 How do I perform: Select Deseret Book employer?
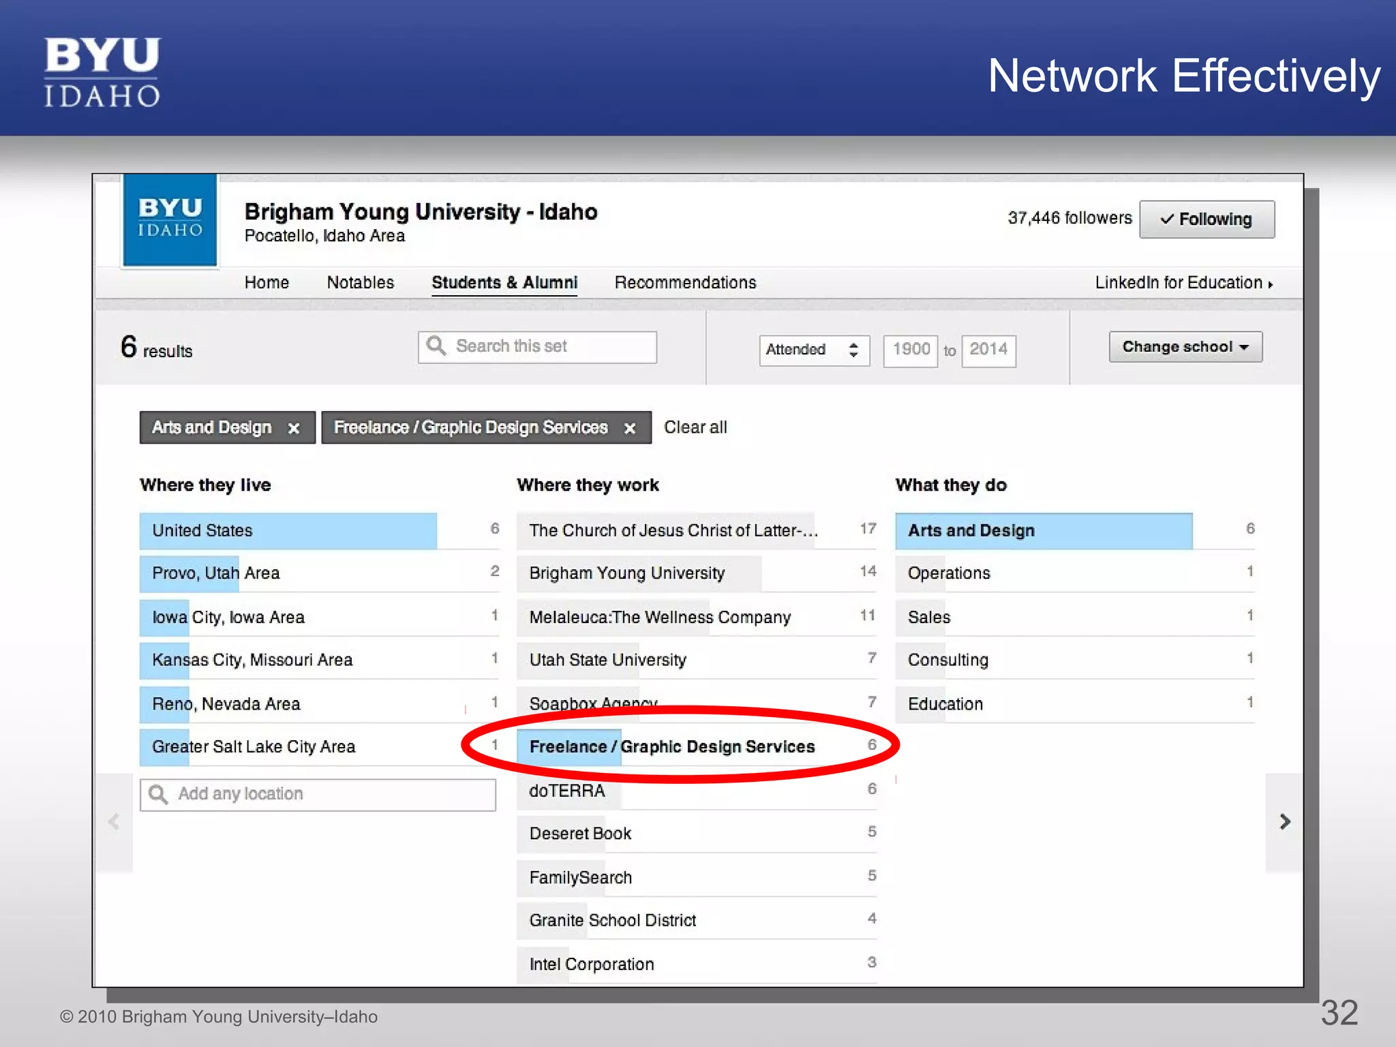click(697, 834)
